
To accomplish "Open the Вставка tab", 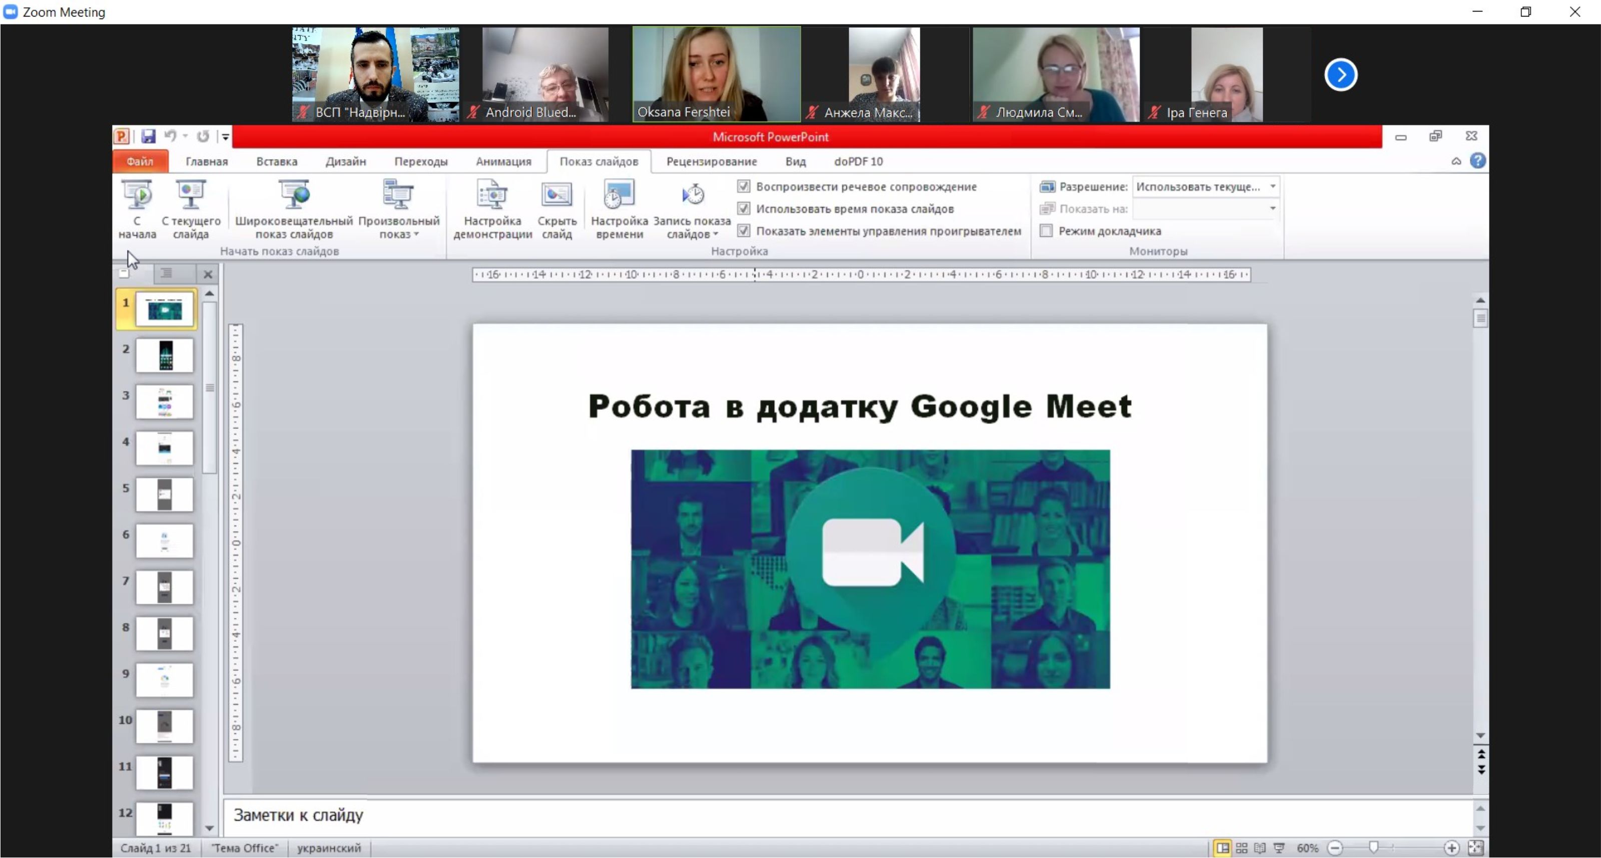I will [x=277, y=162].
